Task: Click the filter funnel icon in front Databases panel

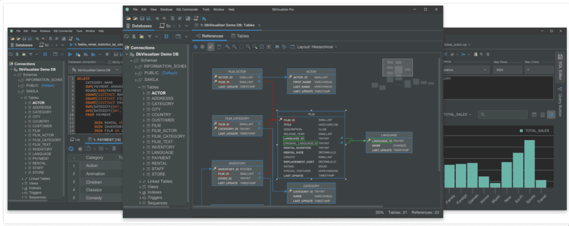Action: (150, 36)
